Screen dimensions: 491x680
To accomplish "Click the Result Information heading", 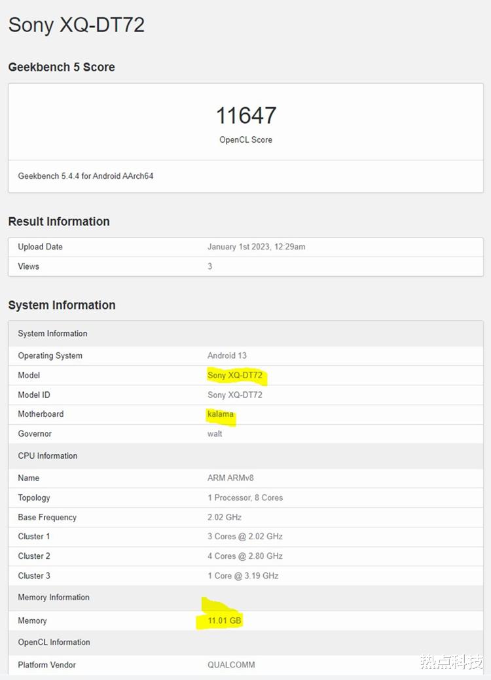I will 59,221.
